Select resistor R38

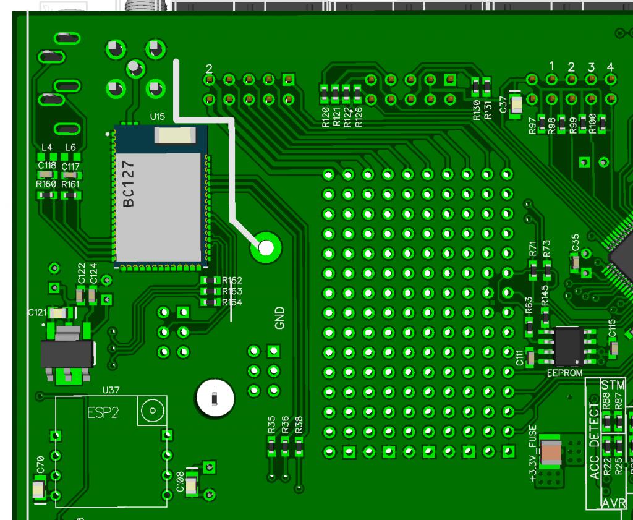pyautogui.click(x=299, y=446)
